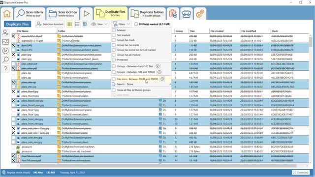Image resolution: width=315 pixels, height=177 pixels.
Task: Sort by Size column header
Action: (x=199, y=31)
